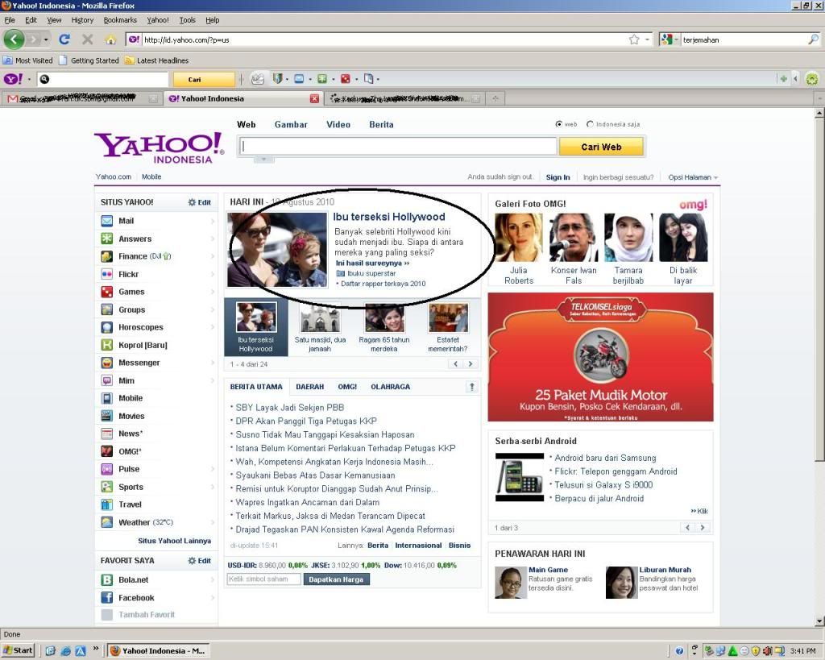The width and height of the screenshot is (825, 660).
Task: Open the Koprol sidebar icon
Action: pos(107,345)
